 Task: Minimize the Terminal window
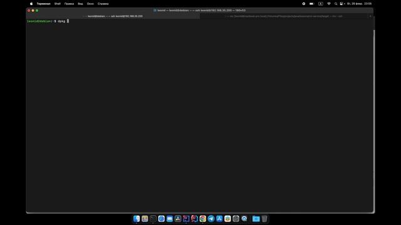pyautogui.click(x=33, y=11)
